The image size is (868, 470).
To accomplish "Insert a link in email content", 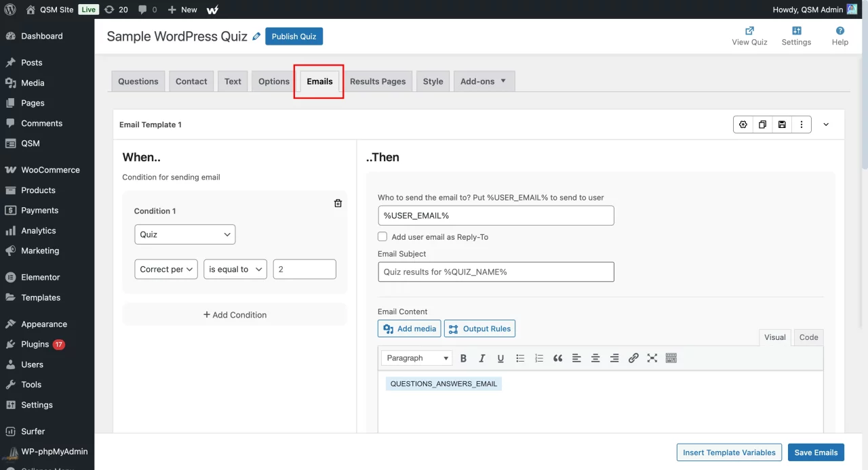I will (633, 358).
